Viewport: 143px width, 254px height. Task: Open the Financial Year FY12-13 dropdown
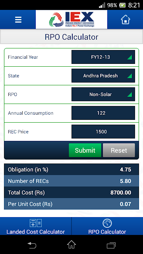pos(103,57)
